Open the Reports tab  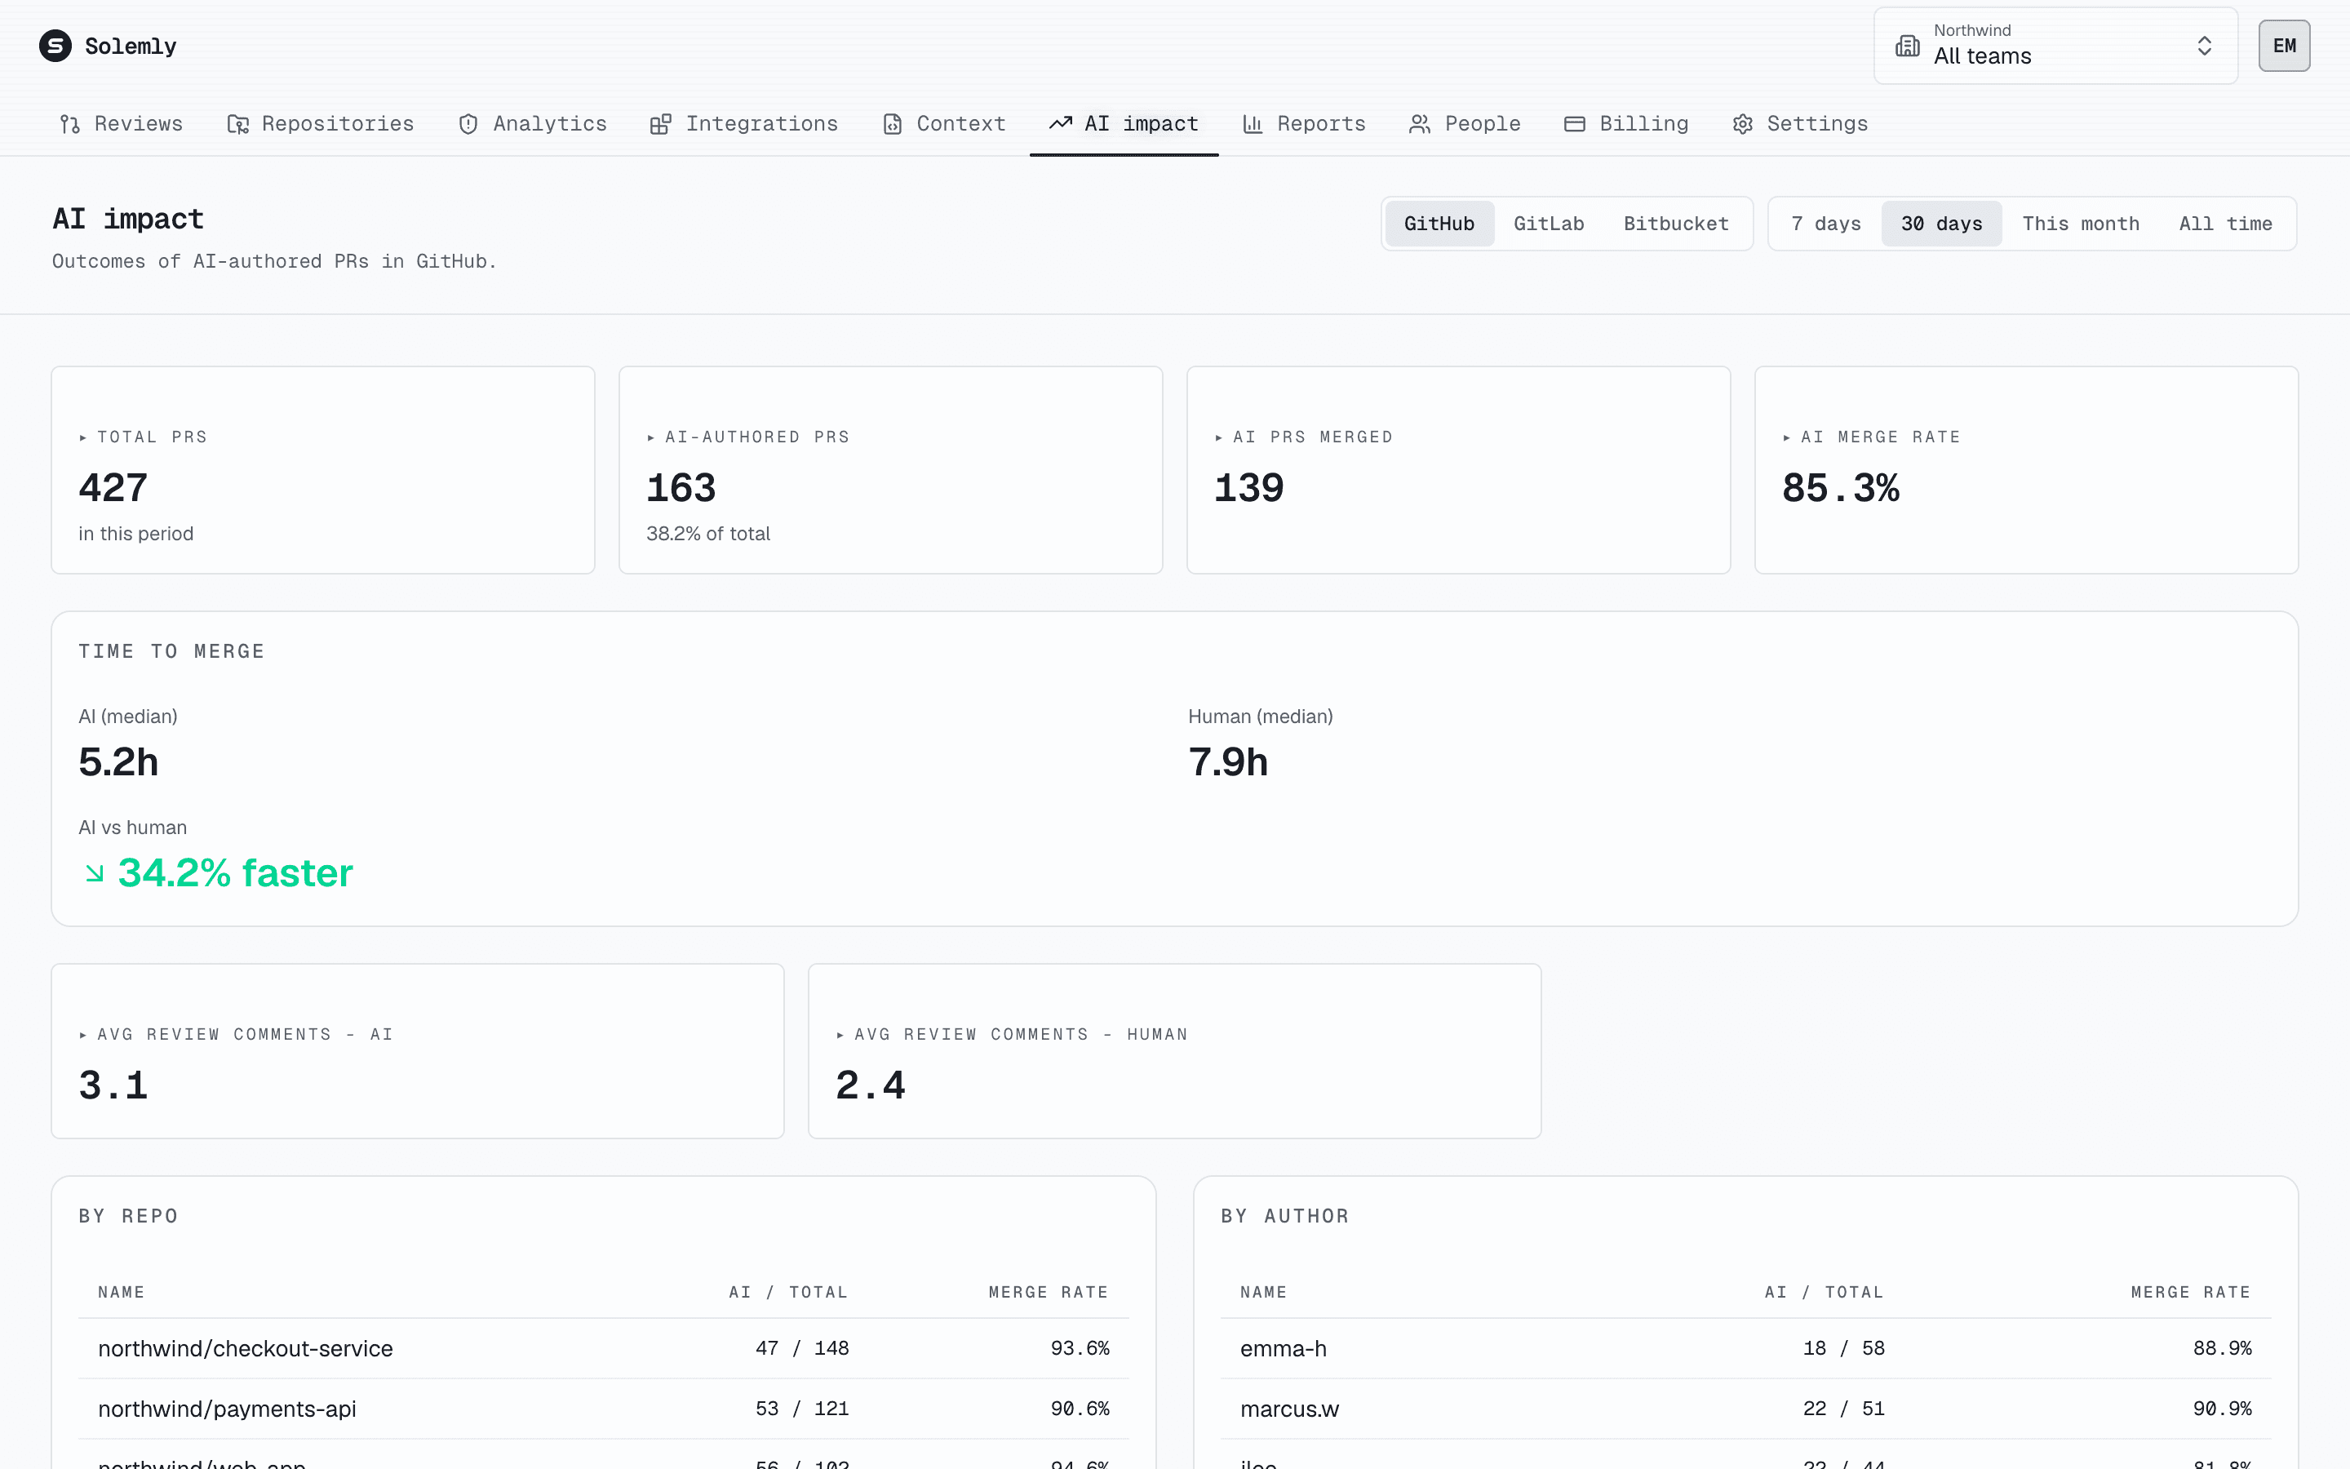click(1303, 124)
